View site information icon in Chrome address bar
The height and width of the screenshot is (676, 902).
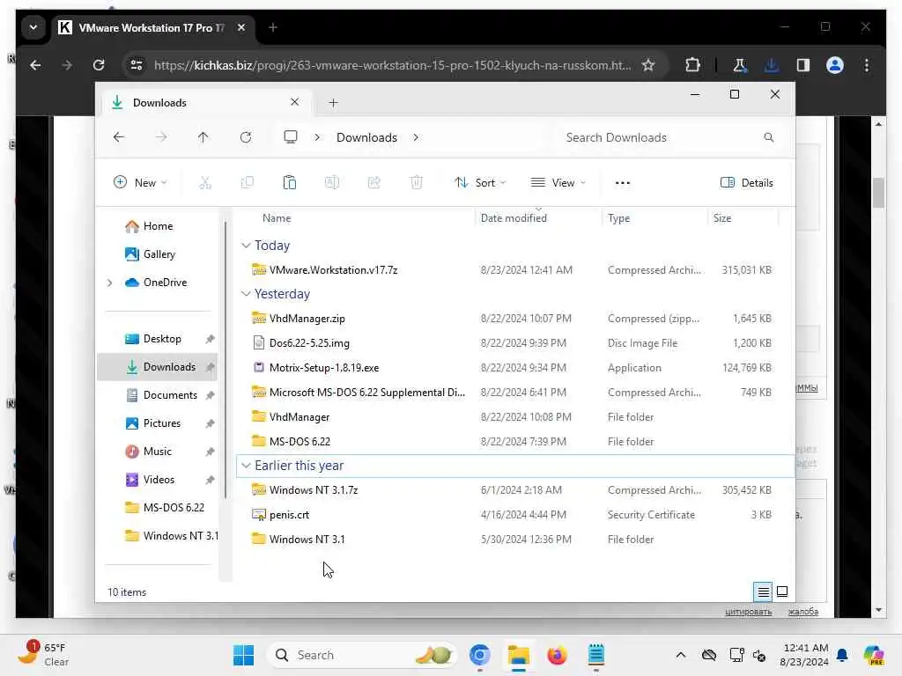coord(137,65)
